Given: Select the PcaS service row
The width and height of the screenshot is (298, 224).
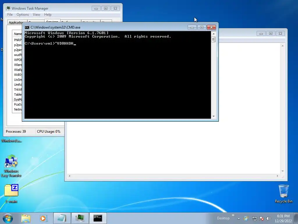Looking at the screenshot, I should coord(17,104).
